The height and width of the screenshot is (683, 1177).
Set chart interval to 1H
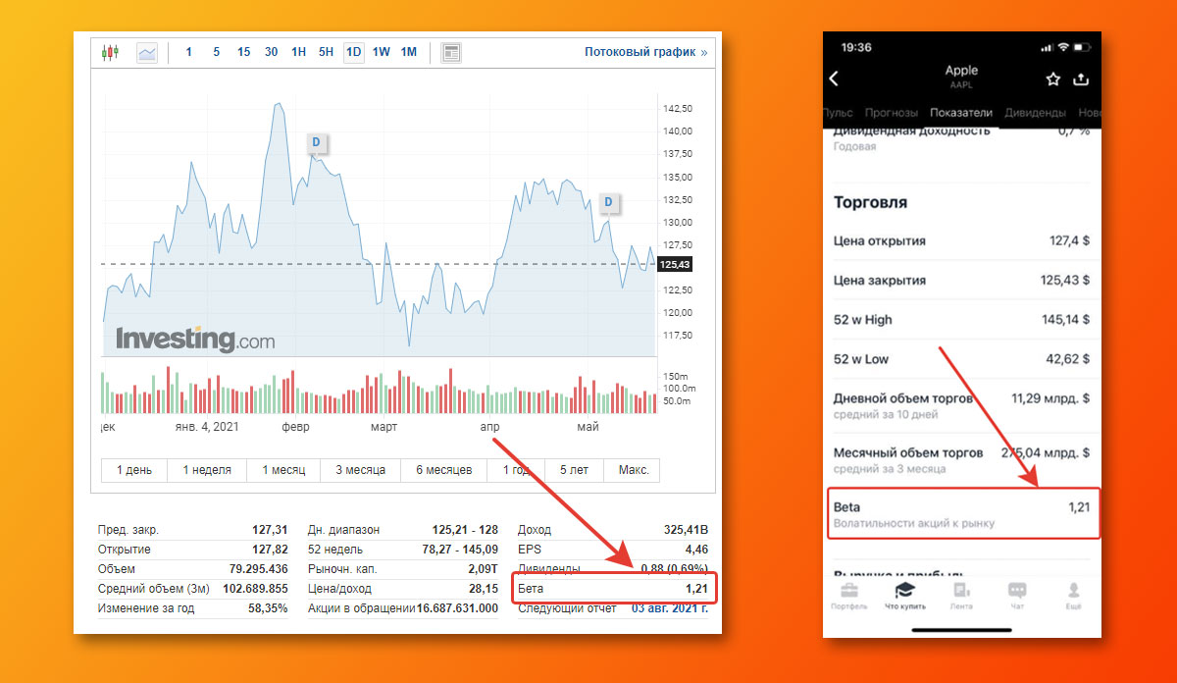tap(298, 52)
